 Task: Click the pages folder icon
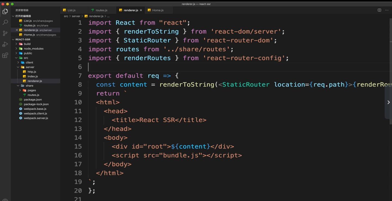tap(24, 90)
